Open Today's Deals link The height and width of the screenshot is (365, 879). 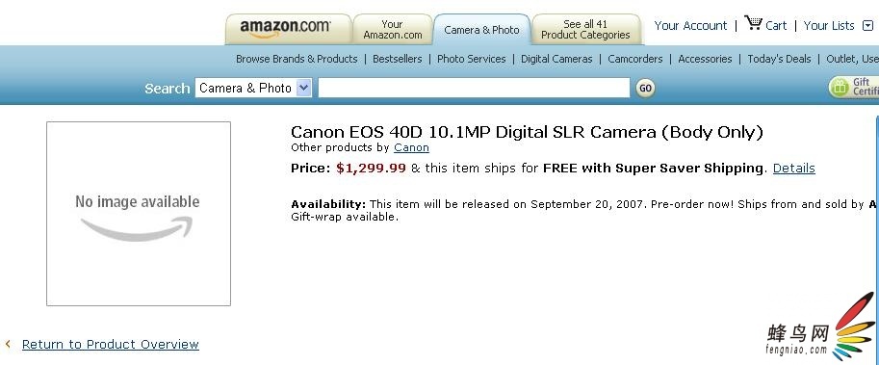tap(779, 59)
